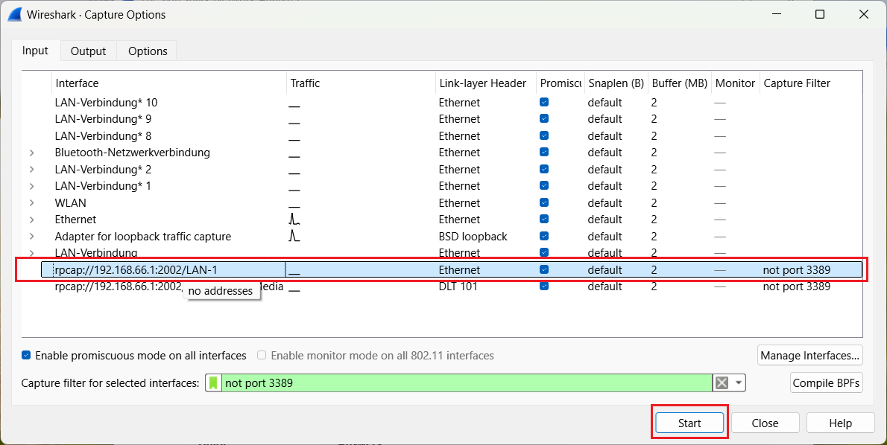The width and height of the screenshot is (887, 445).
Task: Click the loopback adapter traffic sparkline
Action: (294, 236)
